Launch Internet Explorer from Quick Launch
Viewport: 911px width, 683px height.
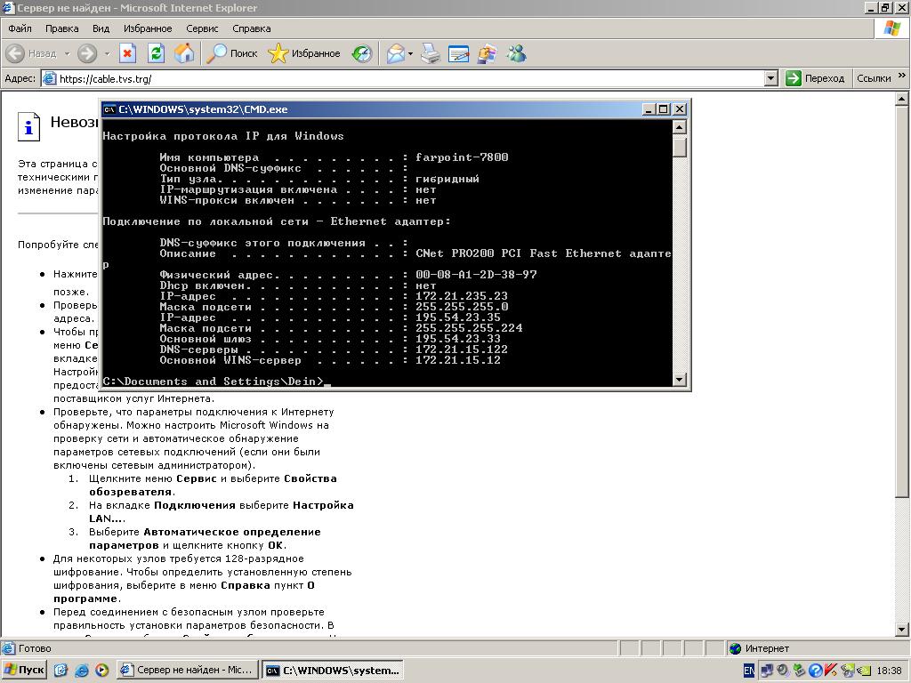click(81, 671)
